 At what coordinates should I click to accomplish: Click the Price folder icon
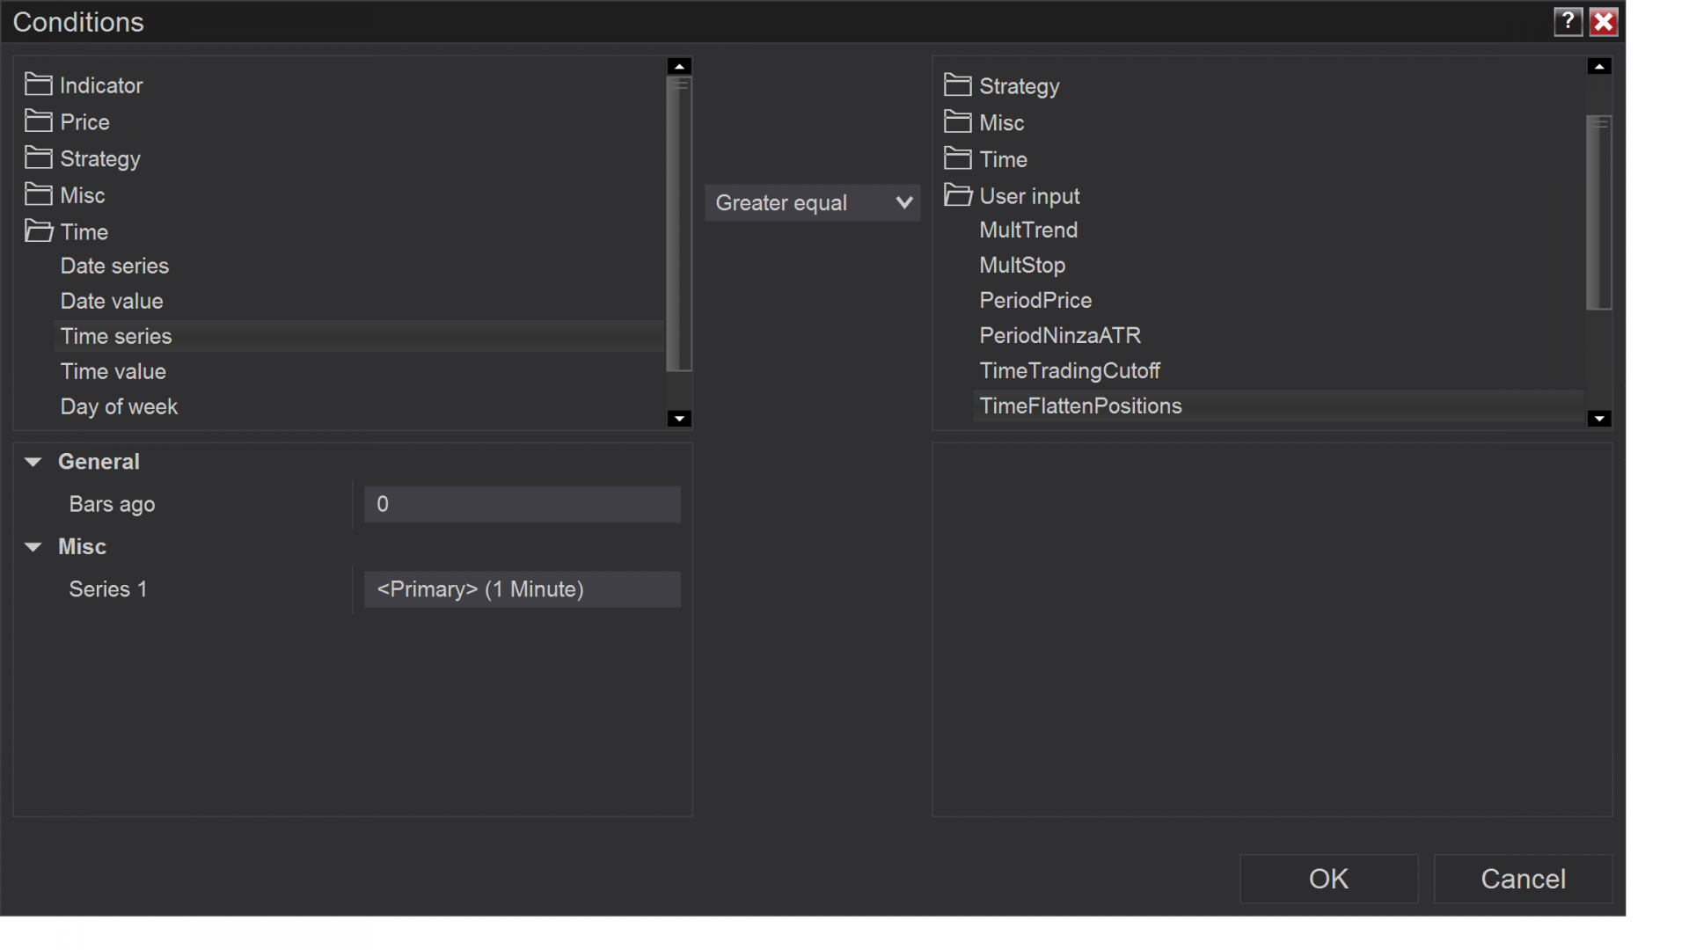tap(38, 121)
